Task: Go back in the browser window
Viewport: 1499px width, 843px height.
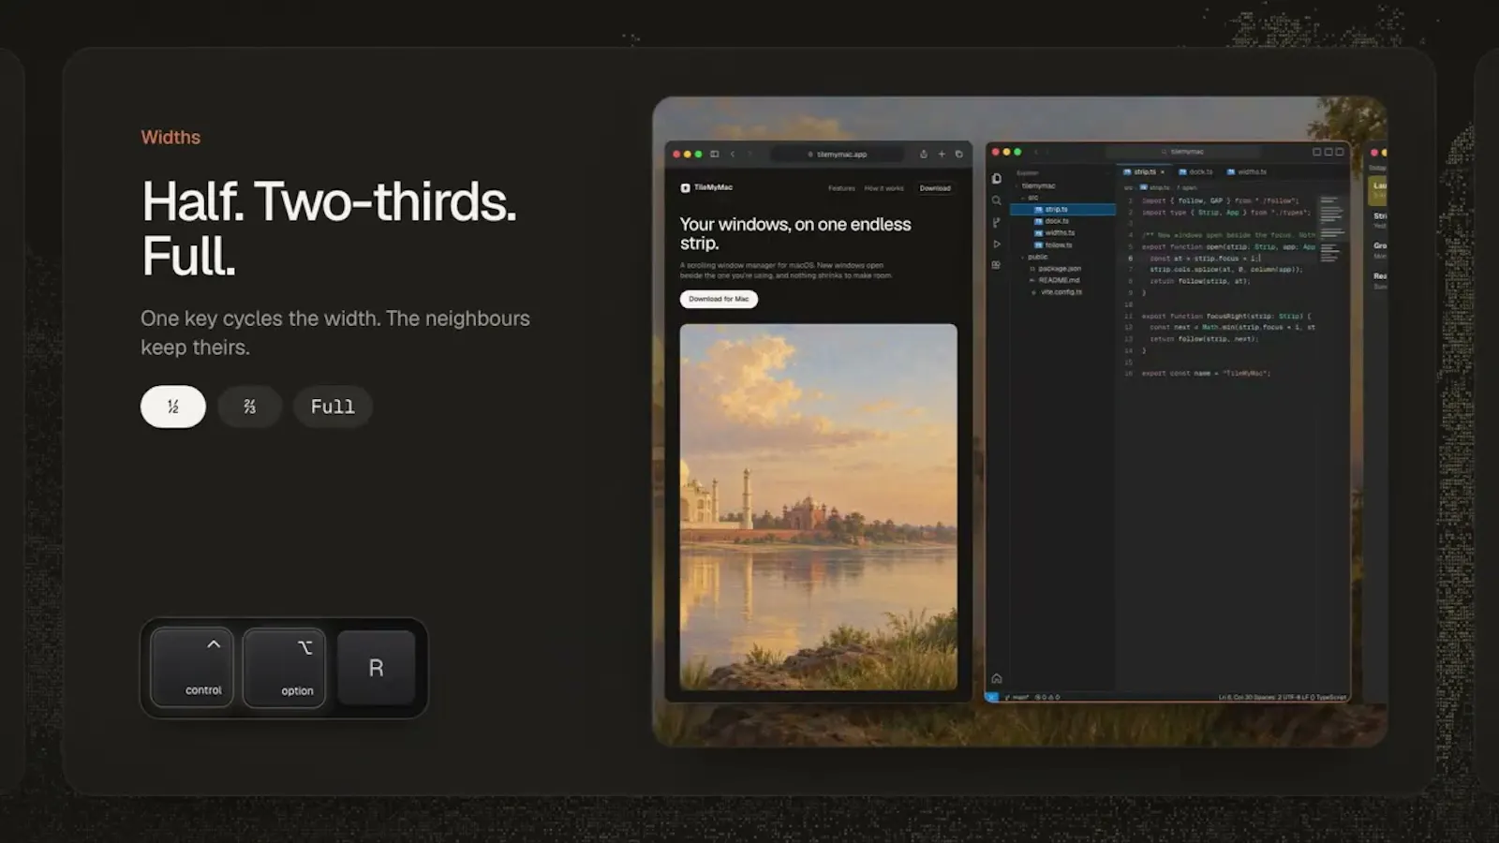Action: pos(733,154)
